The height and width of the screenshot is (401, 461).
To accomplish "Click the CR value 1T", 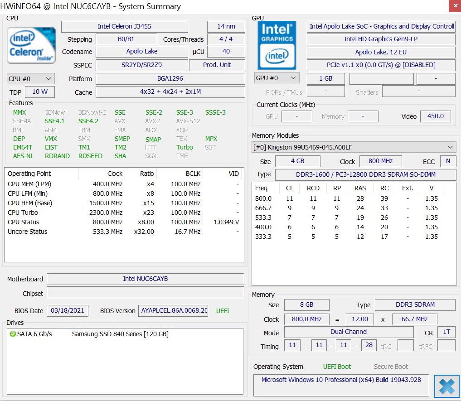I will (446, 332).
